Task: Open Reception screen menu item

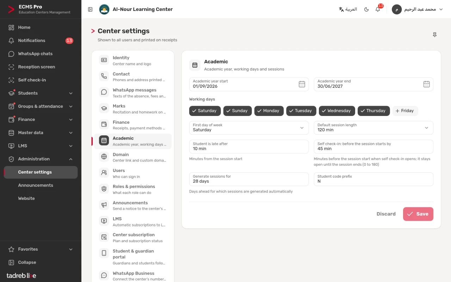Action: [41, 67]
